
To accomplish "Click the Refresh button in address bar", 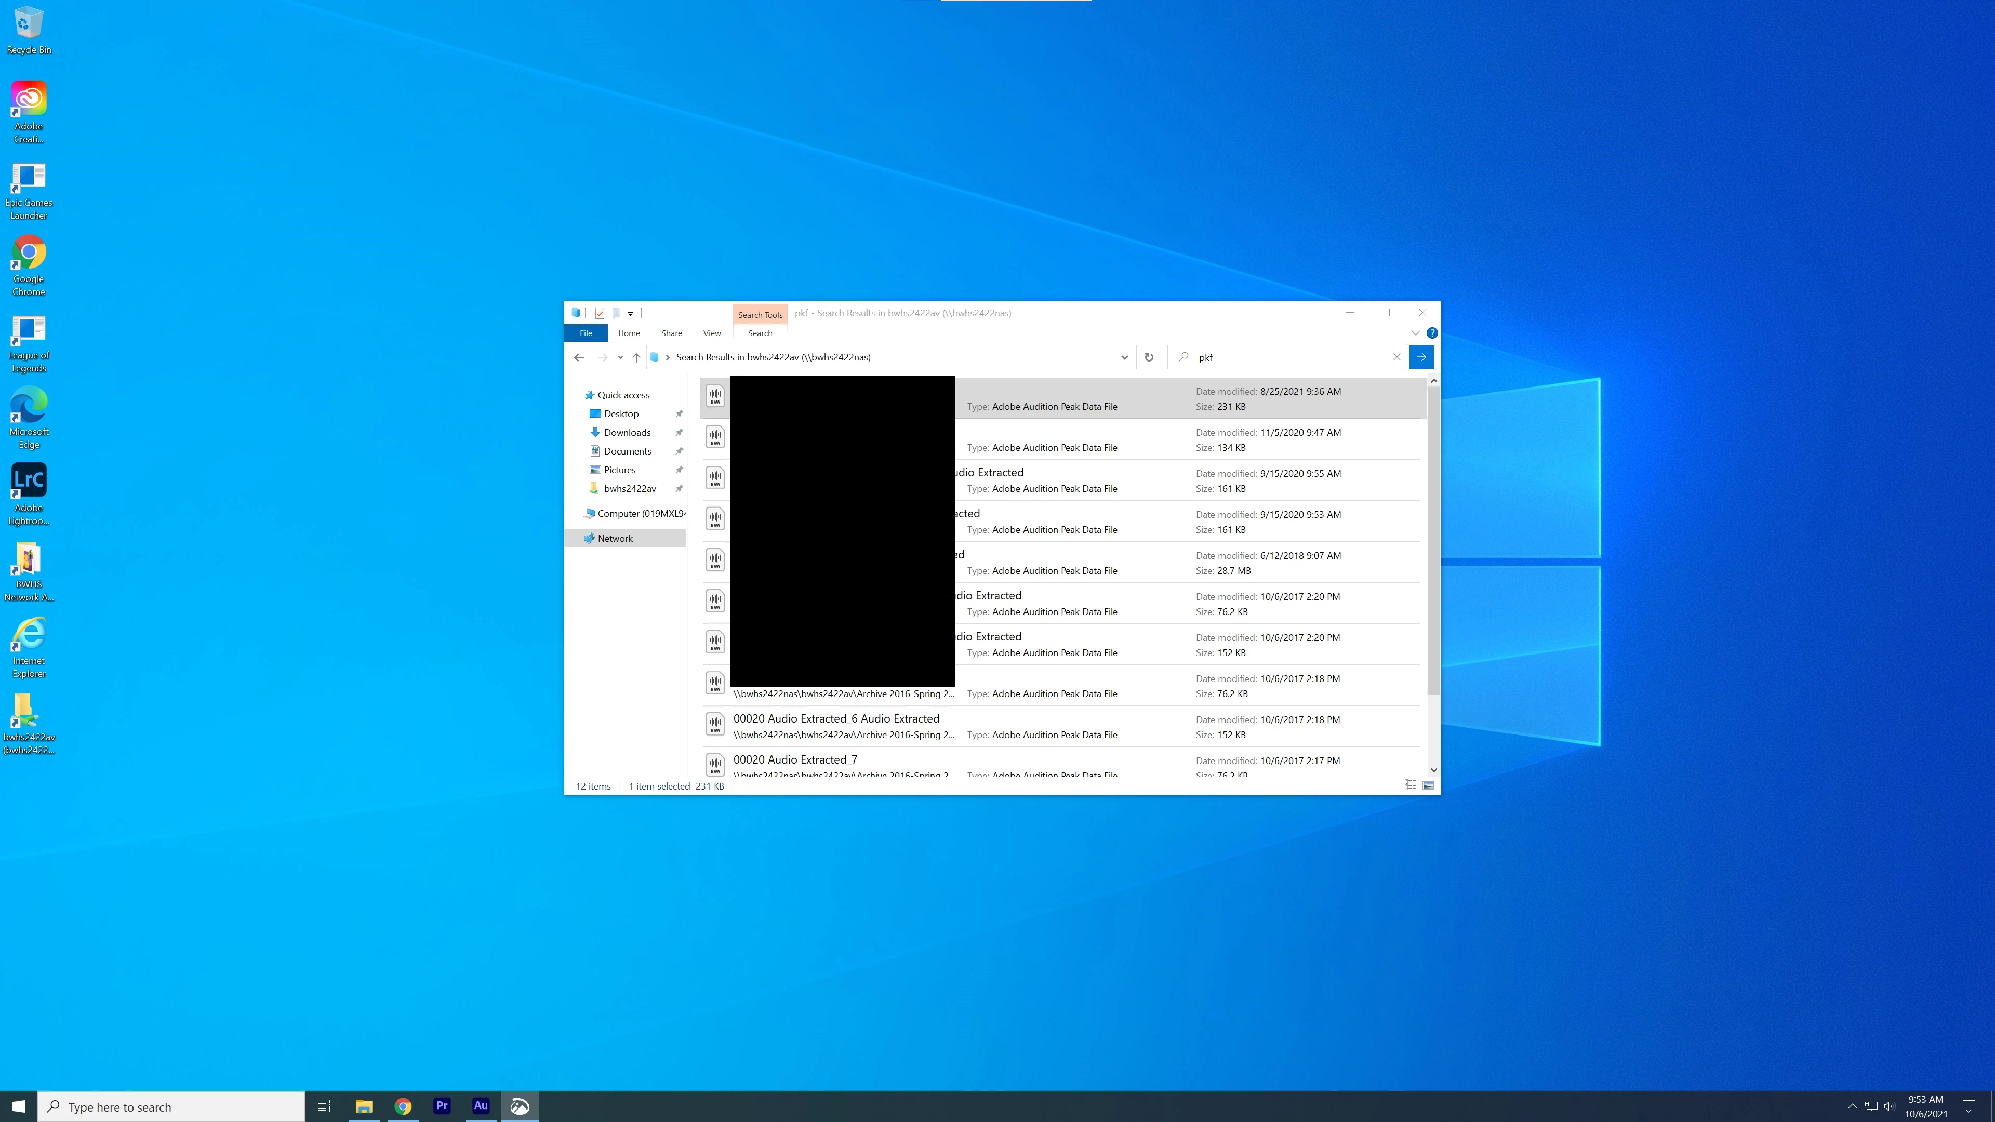I will [x=1149, y=357].
